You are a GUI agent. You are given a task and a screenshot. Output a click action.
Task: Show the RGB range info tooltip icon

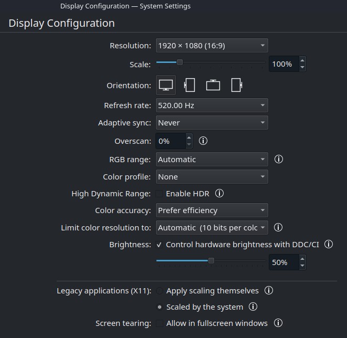pyautogui.click(x=279, y=159)
